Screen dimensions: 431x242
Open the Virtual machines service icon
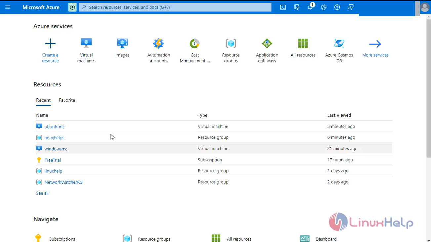click(86, 44)
